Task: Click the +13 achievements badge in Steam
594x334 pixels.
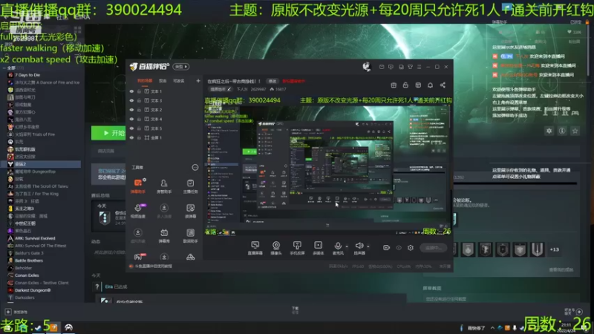Action: [x=554, y=249]
